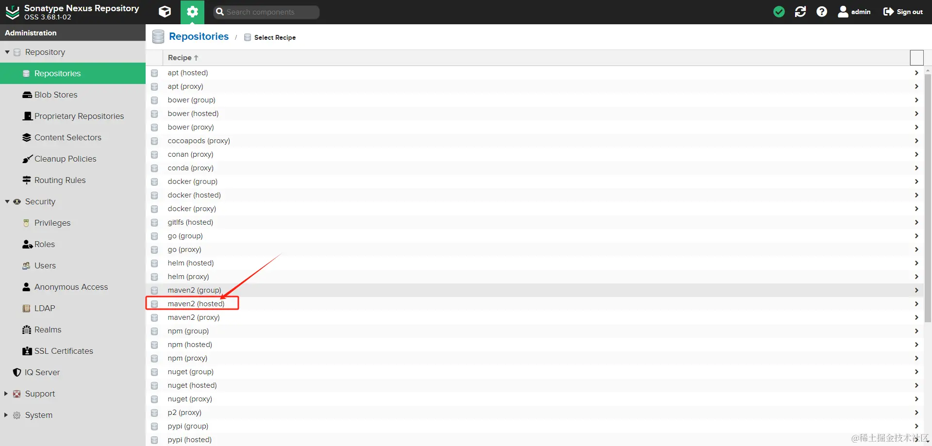Open the Repositories breadcrumb link
The image size is (932, 446).
[x=199, y=36]
